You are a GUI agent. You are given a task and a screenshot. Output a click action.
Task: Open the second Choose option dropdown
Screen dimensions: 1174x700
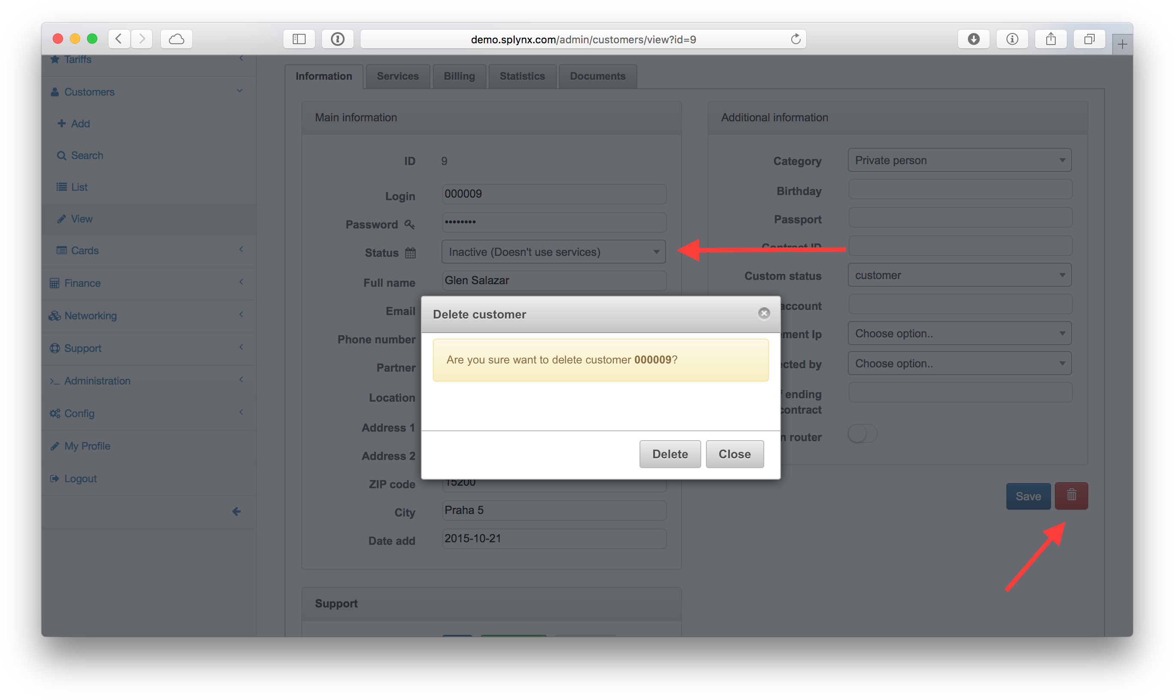[959, 363]
